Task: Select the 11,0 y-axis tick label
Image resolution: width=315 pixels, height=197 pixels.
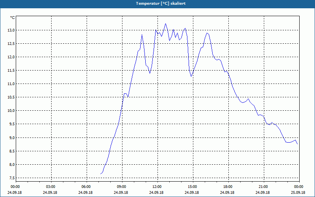Action: [11, 84]
